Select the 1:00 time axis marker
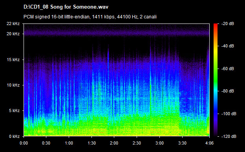The height and width of the screenshot is (152, 245). (x=69, y=143)
